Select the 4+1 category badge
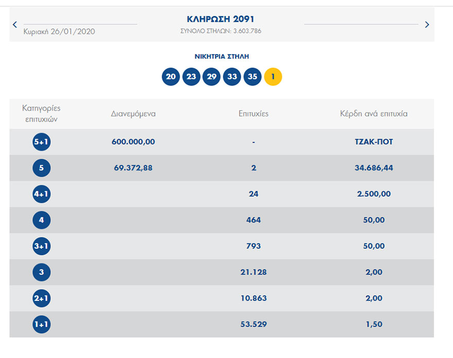This screenshot has width=453, height=358. pyautogui.click(x=42, y=194)
